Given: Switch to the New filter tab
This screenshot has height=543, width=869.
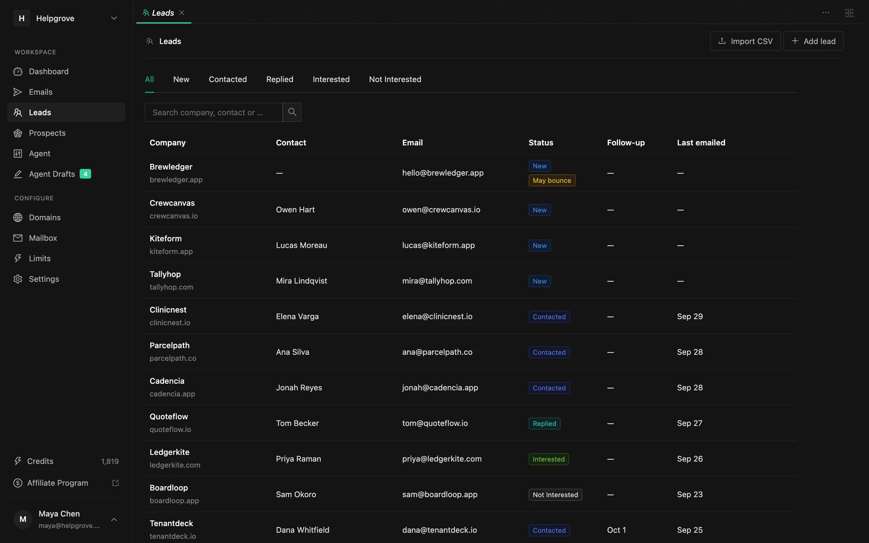Looking at the screenshot, I should coord(181,79).
